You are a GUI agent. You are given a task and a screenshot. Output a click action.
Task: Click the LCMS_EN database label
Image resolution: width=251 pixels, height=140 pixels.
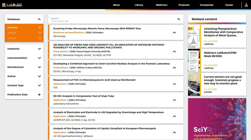tap(11, 38)
